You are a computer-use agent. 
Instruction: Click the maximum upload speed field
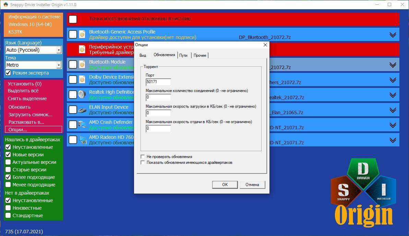click(x=158, y=129)
